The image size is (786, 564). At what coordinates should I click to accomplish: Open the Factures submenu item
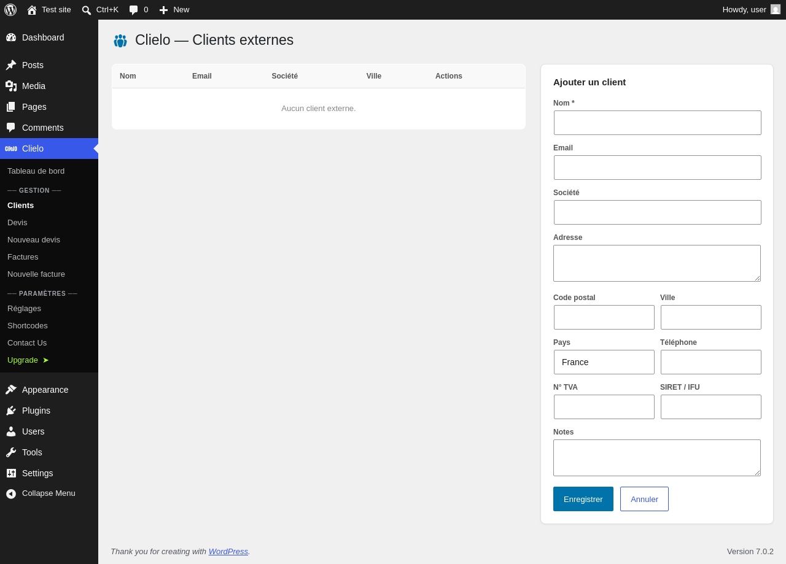[x=23, y=257]
